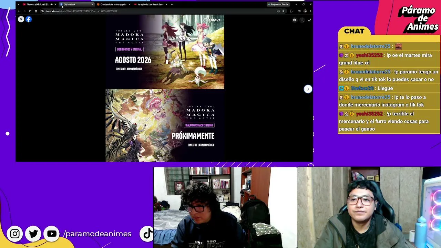Click the Madoka Magica Agosto 2026 poster
The width and height of the screenshot is (441, 248).
(x=165, y=52)
